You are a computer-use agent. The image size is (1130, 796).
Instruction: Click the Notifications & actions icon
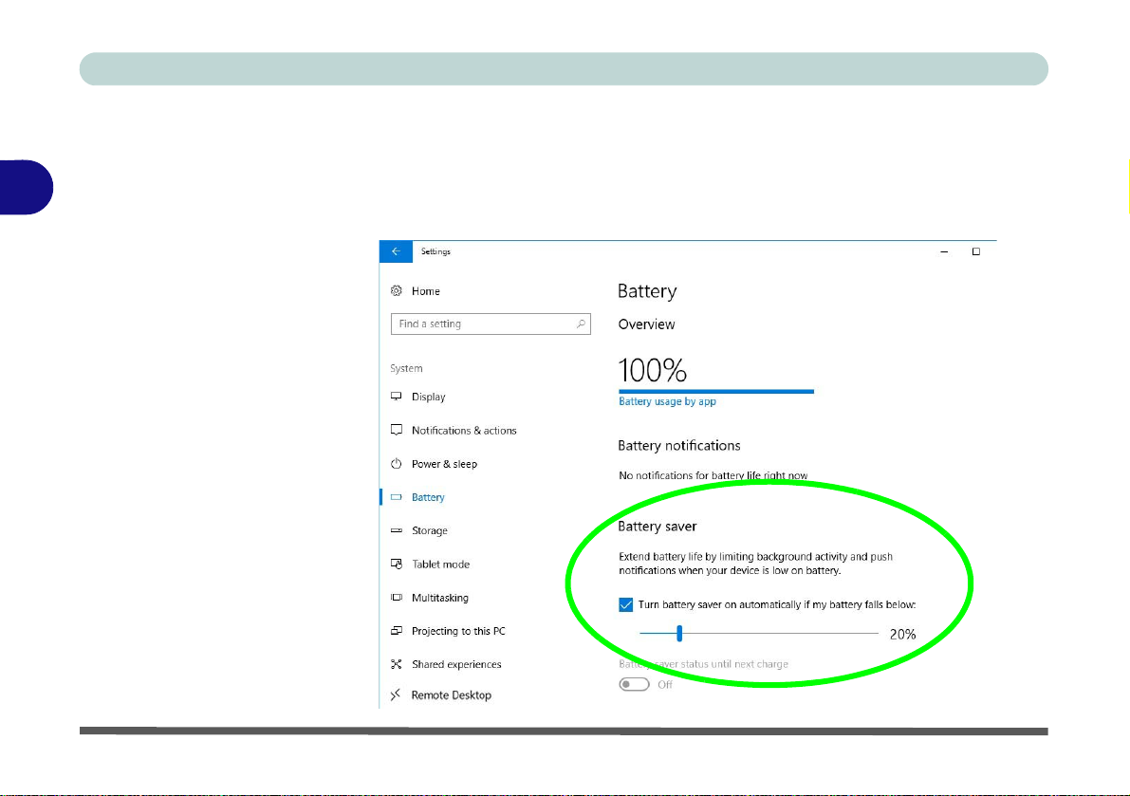[397, 430]
